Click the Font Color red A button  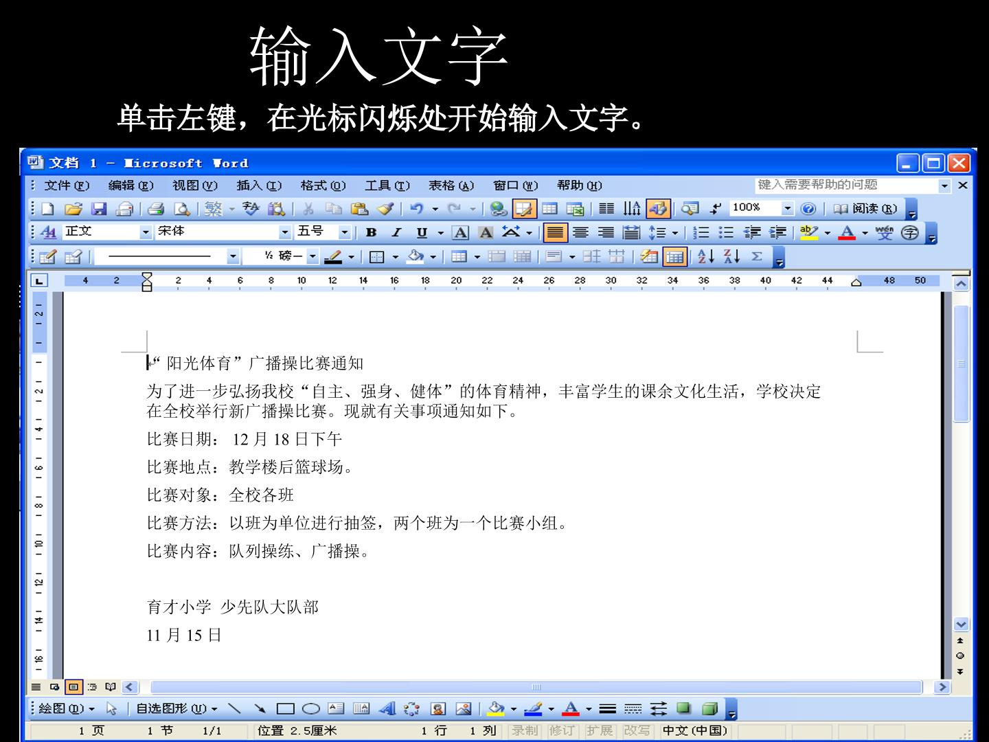click(x=847, y=233)
